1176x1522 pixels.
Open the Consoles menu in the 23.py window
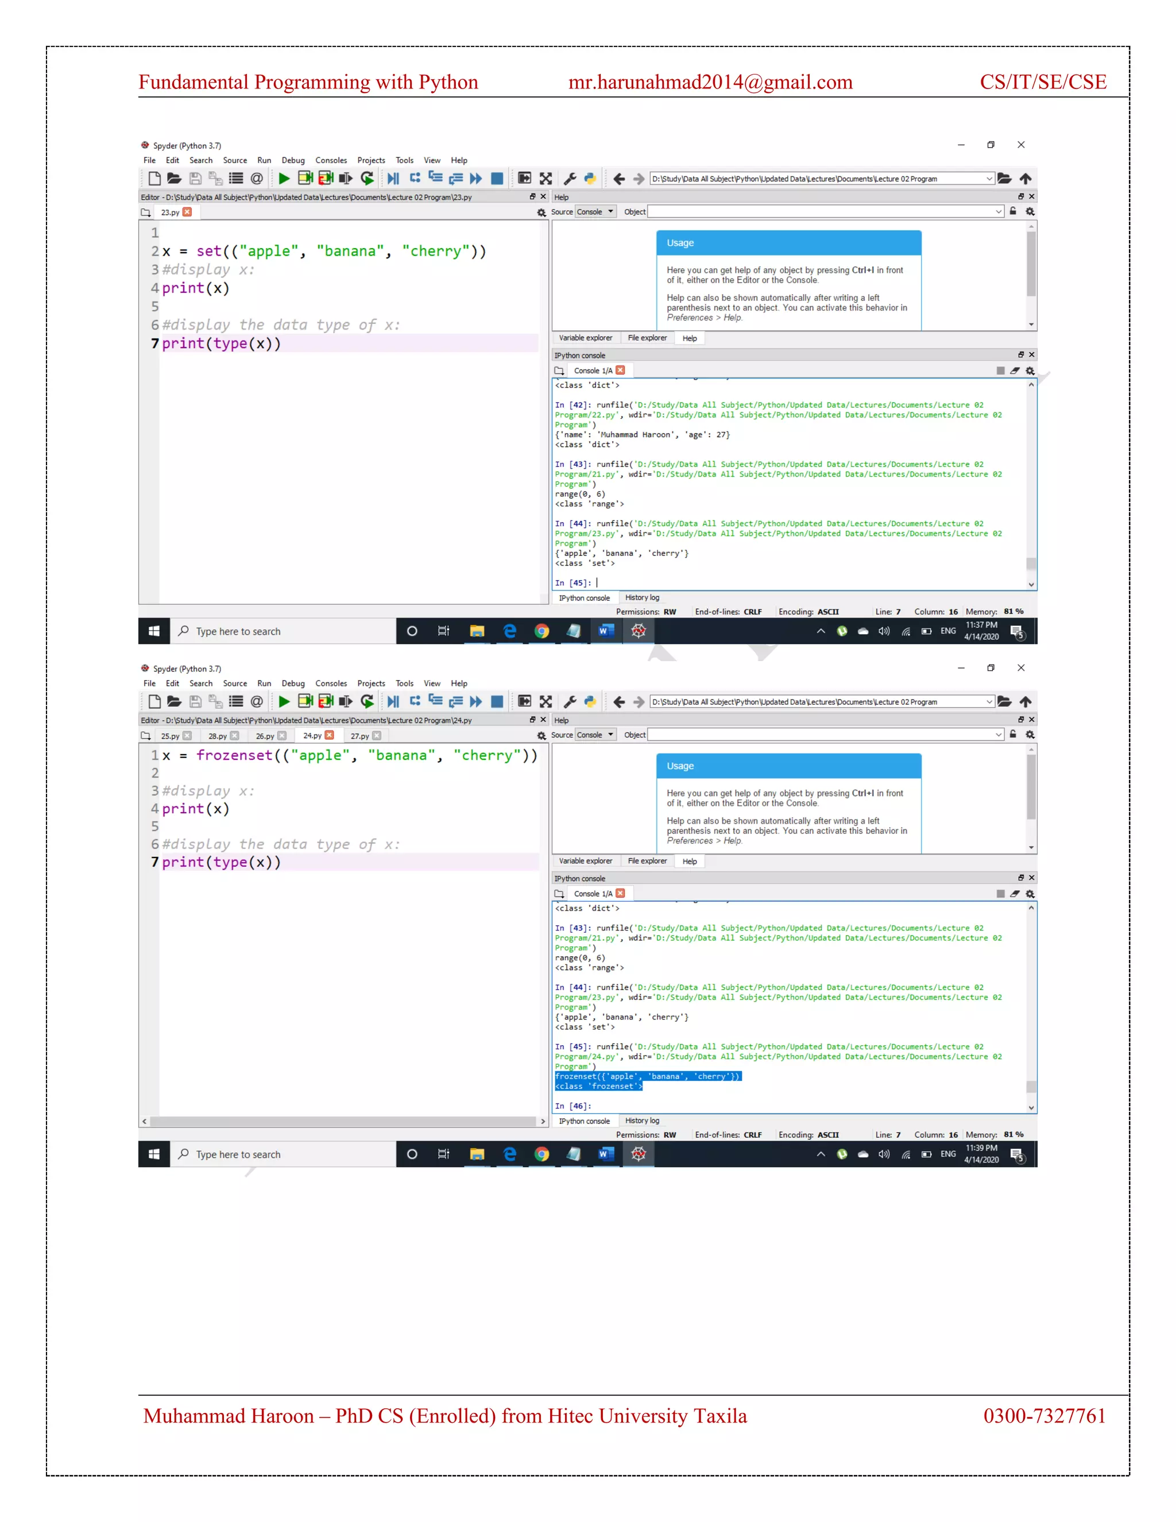(331, 160)
